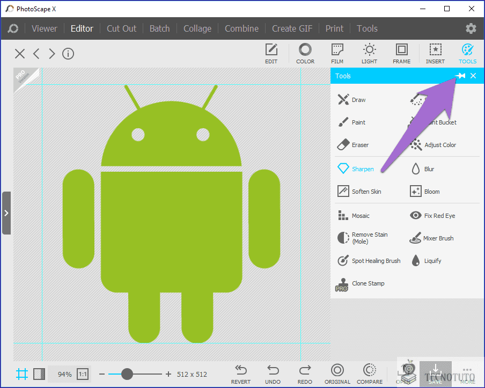Image resolution: width=485 pixels, height=388 pixels.
Task: Open the EDIT panel
Action: pyautogui.click(x=271, y=54)
